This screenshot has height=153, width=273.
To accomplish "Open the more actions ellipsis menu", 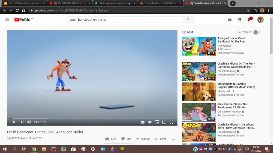I will pyautogui.click(x=173, y=139).
